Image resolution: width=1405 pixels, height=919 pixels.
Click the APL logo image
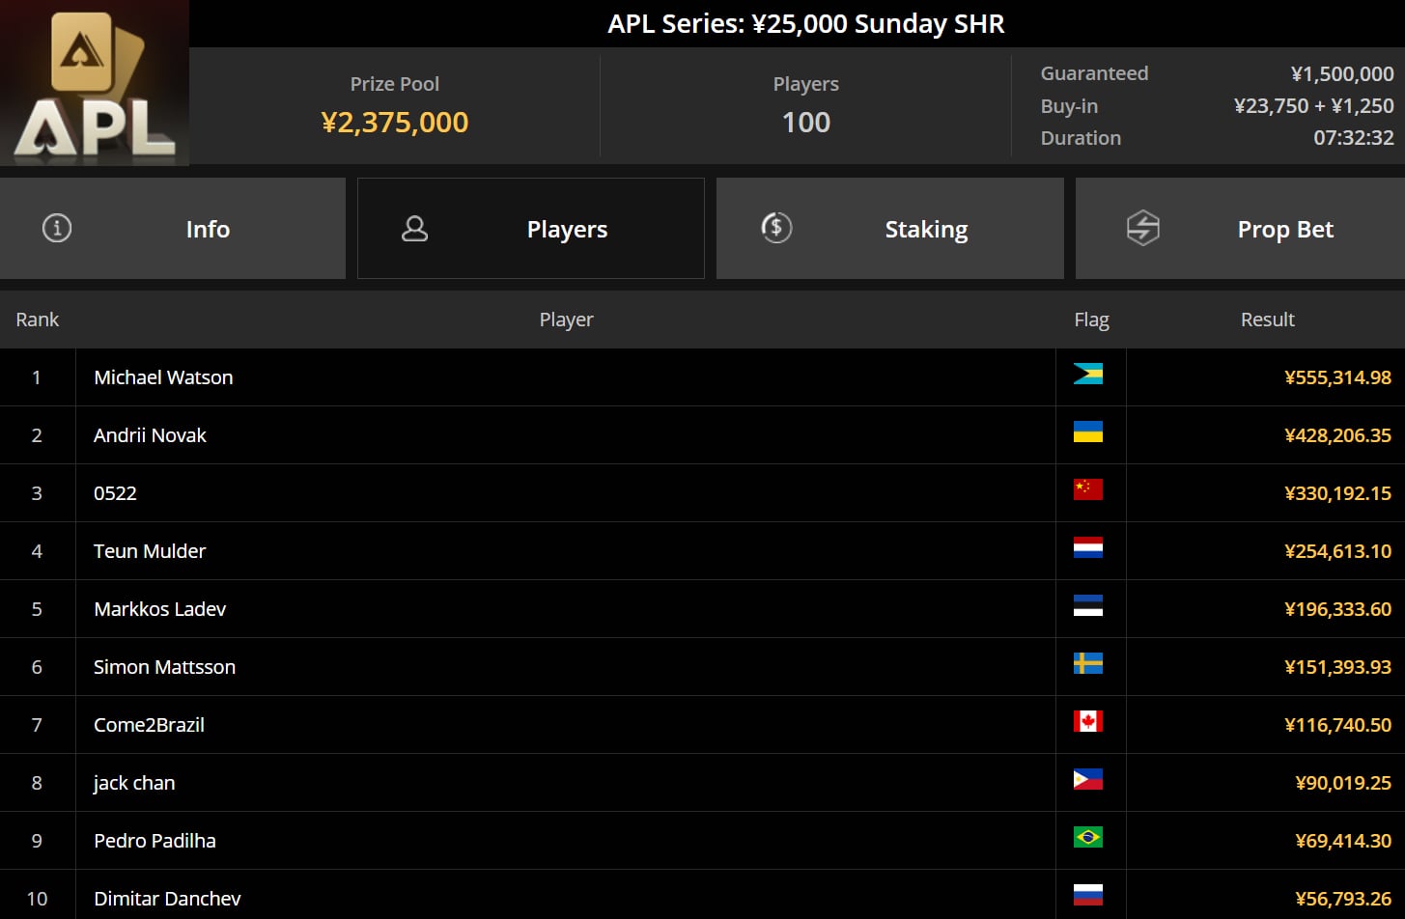95,83
